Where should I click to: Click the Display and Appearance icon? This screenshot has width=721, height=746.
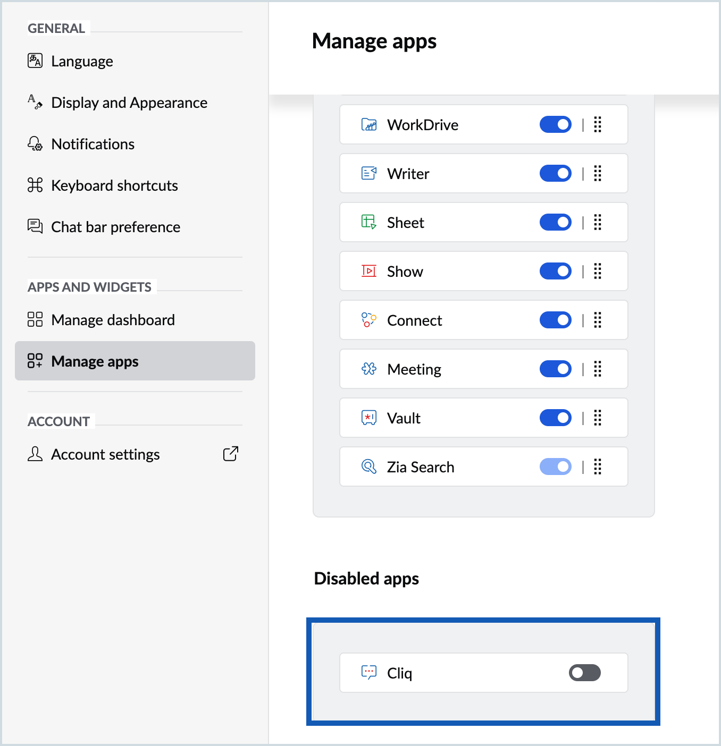coord(35,101)
